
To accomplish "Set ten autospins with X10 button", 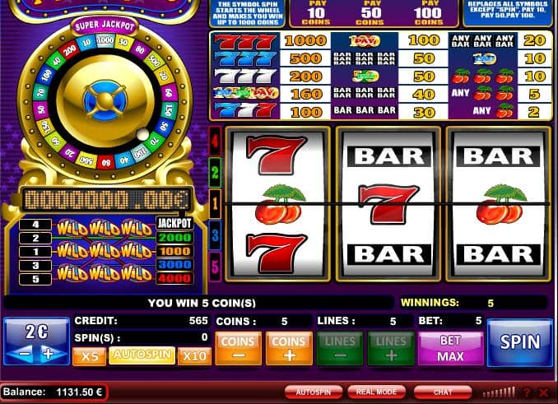I will coord(194,356).
